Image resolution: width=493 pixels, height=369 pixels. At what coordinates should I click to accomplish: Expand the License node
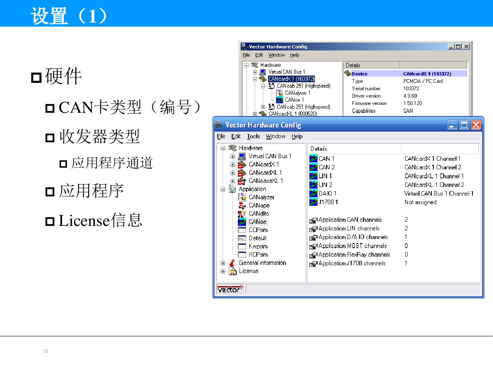[x=223, y=271]
